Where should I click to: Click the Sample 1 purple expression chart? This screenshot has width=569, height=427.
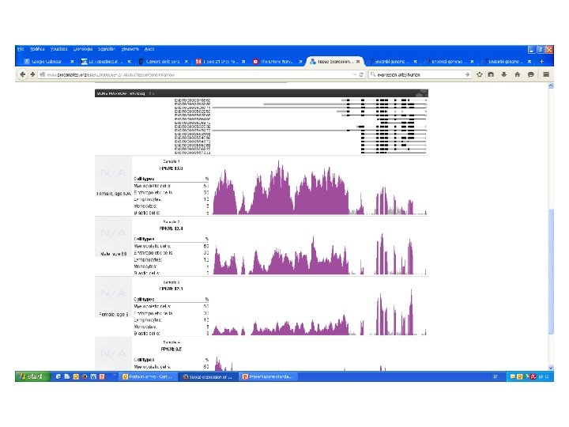319,187
